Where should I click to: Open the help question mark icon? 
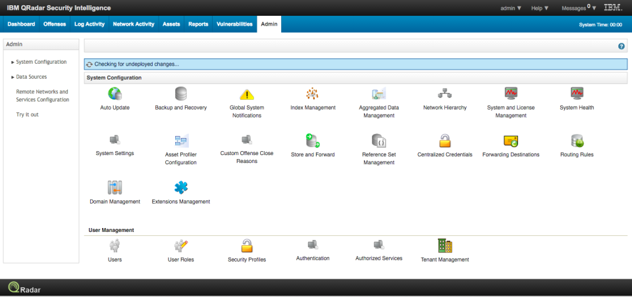point(621,46)
